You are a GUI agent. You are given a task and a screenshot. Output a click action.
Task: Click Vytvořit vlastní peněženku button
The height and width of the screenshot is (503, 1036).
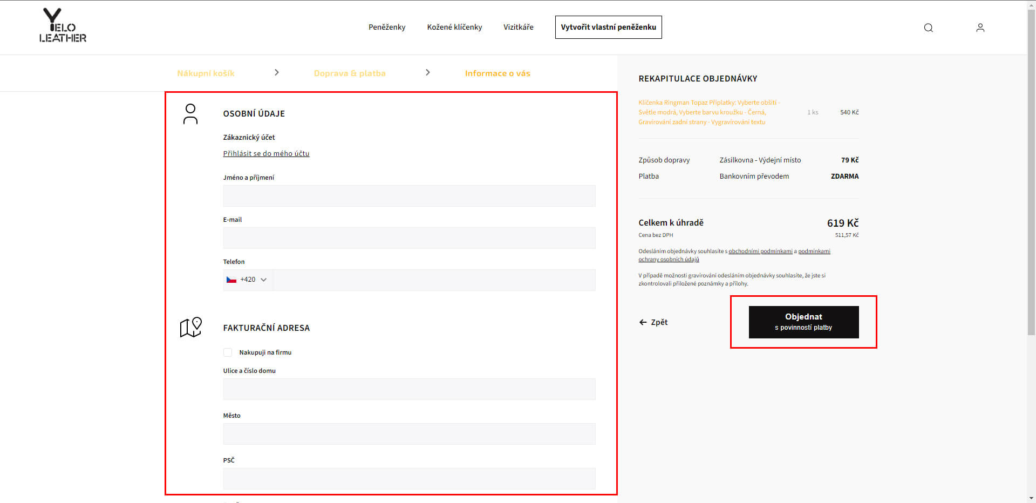point(608,27)
